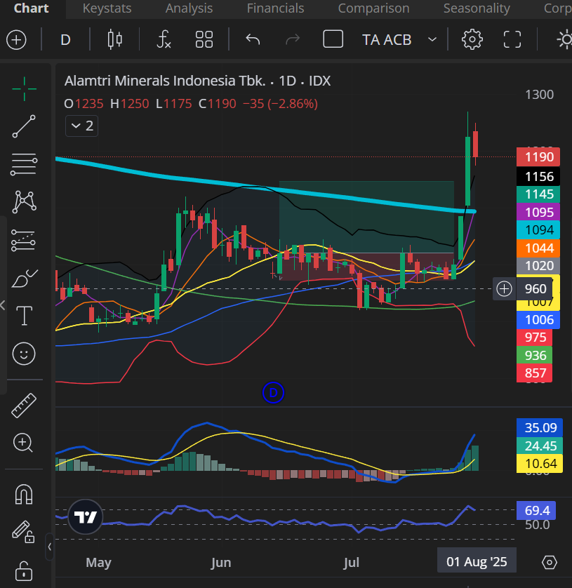Click the blue 1006 price label
Viewport: 572px width, 588px height.
coord(538,320)
